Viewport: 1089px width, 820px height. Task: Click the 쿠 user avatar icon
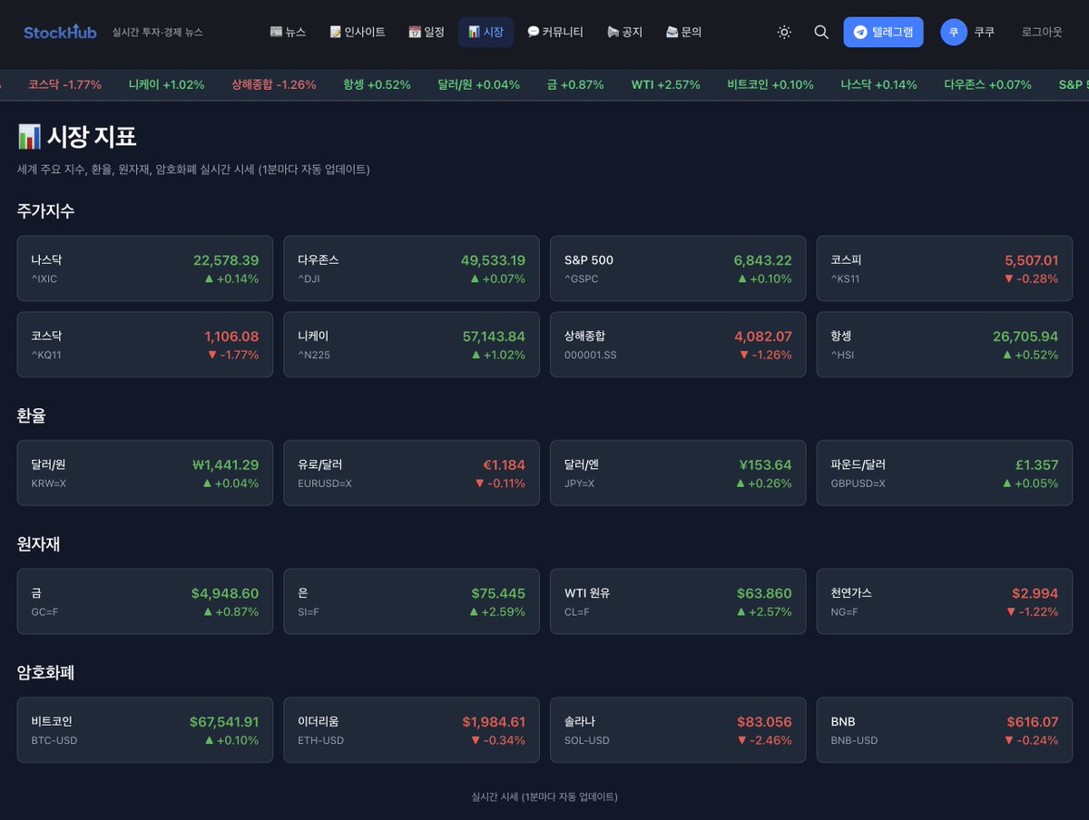tap(954, 32)
